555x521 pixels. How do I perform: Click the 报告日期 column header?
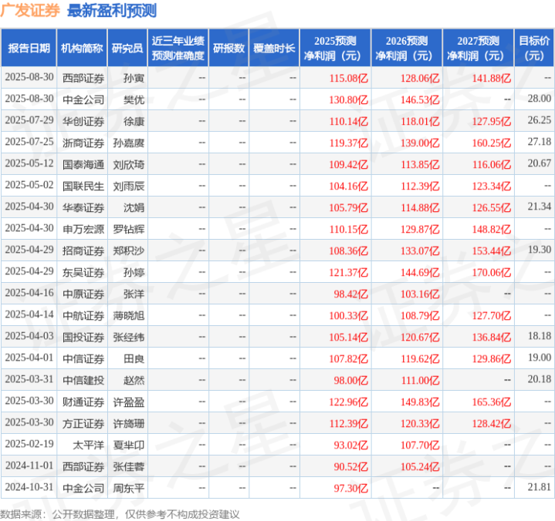[x=29, y=48]
